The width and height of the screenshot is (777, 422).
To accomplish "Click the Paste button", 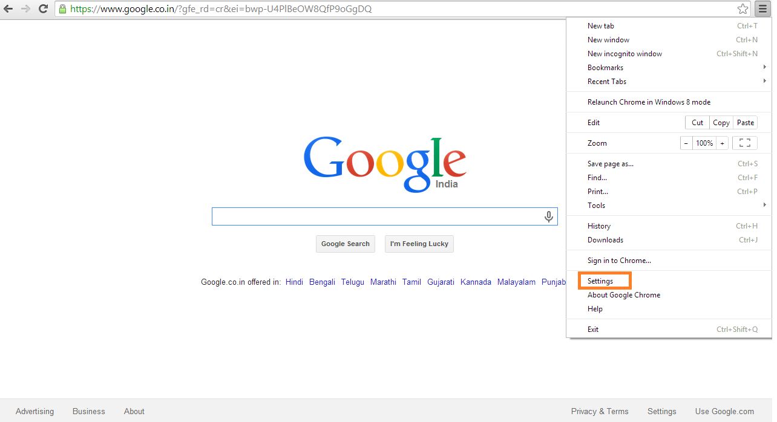I will pos(746,123).
